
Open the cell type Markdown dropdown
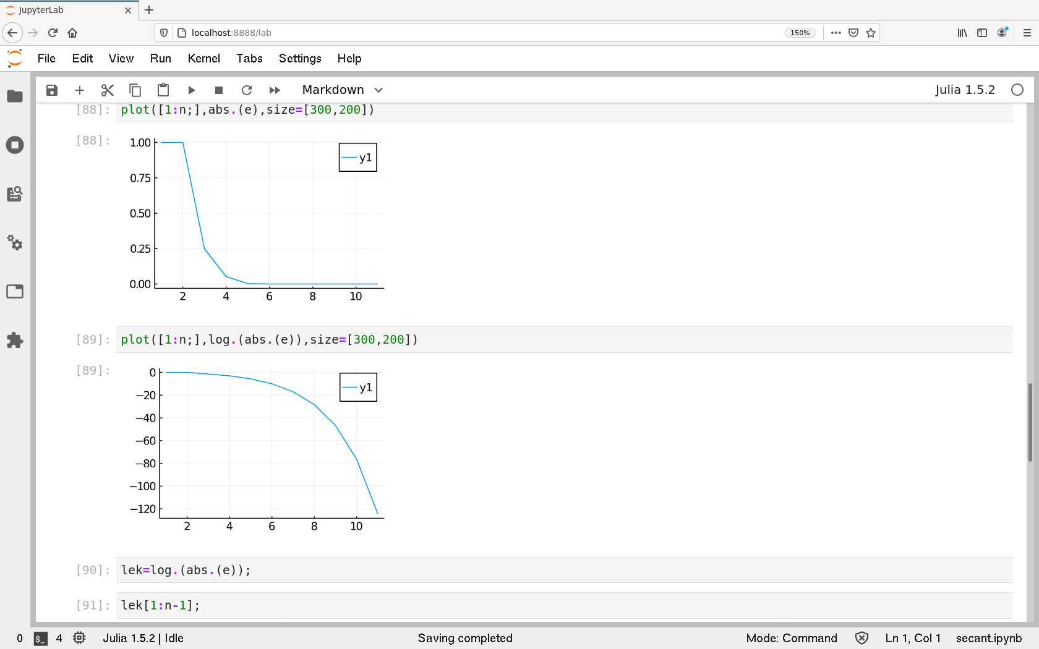[x=342, y=90]
